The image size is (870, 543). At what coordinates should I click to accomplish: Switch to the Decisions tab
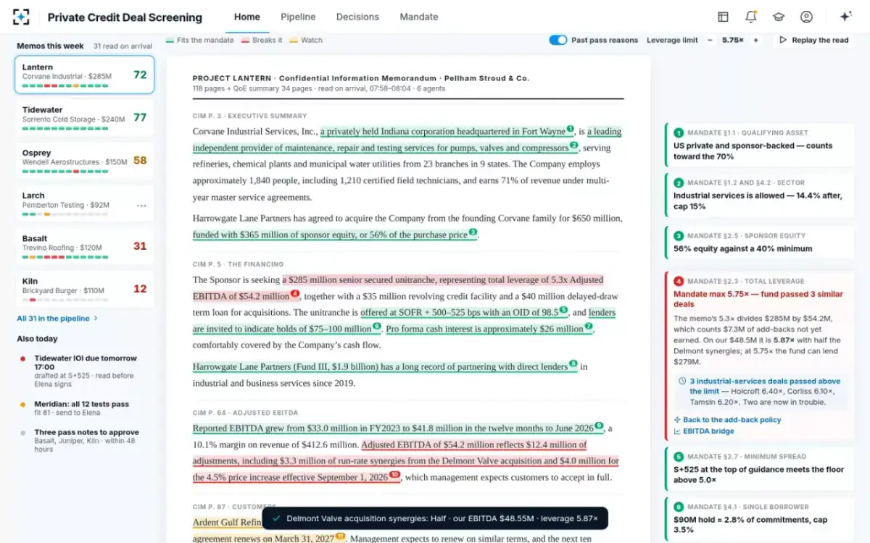tap(357, 17)
